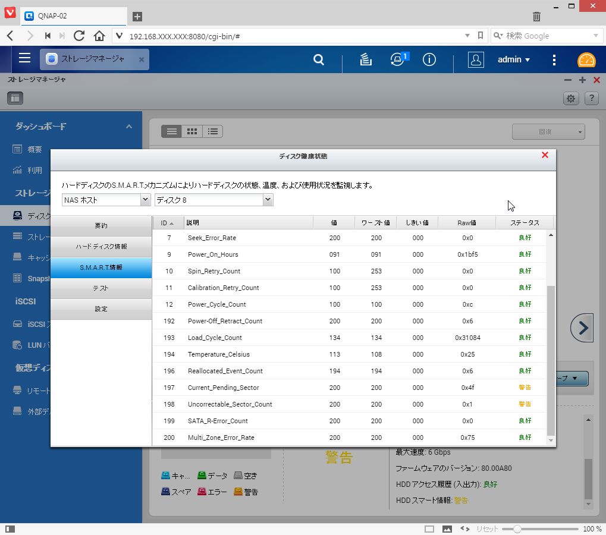
Task: Click the admin user profile icon
Action: 476,59
